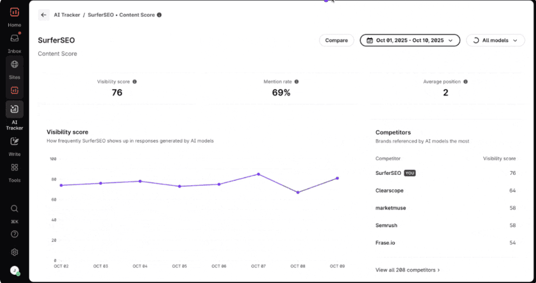Open the Write leaf-pen icon
The image size is (536, 283).
point(15,141)
